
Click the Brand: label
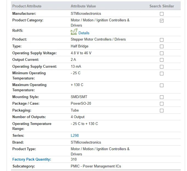point(18,142)
